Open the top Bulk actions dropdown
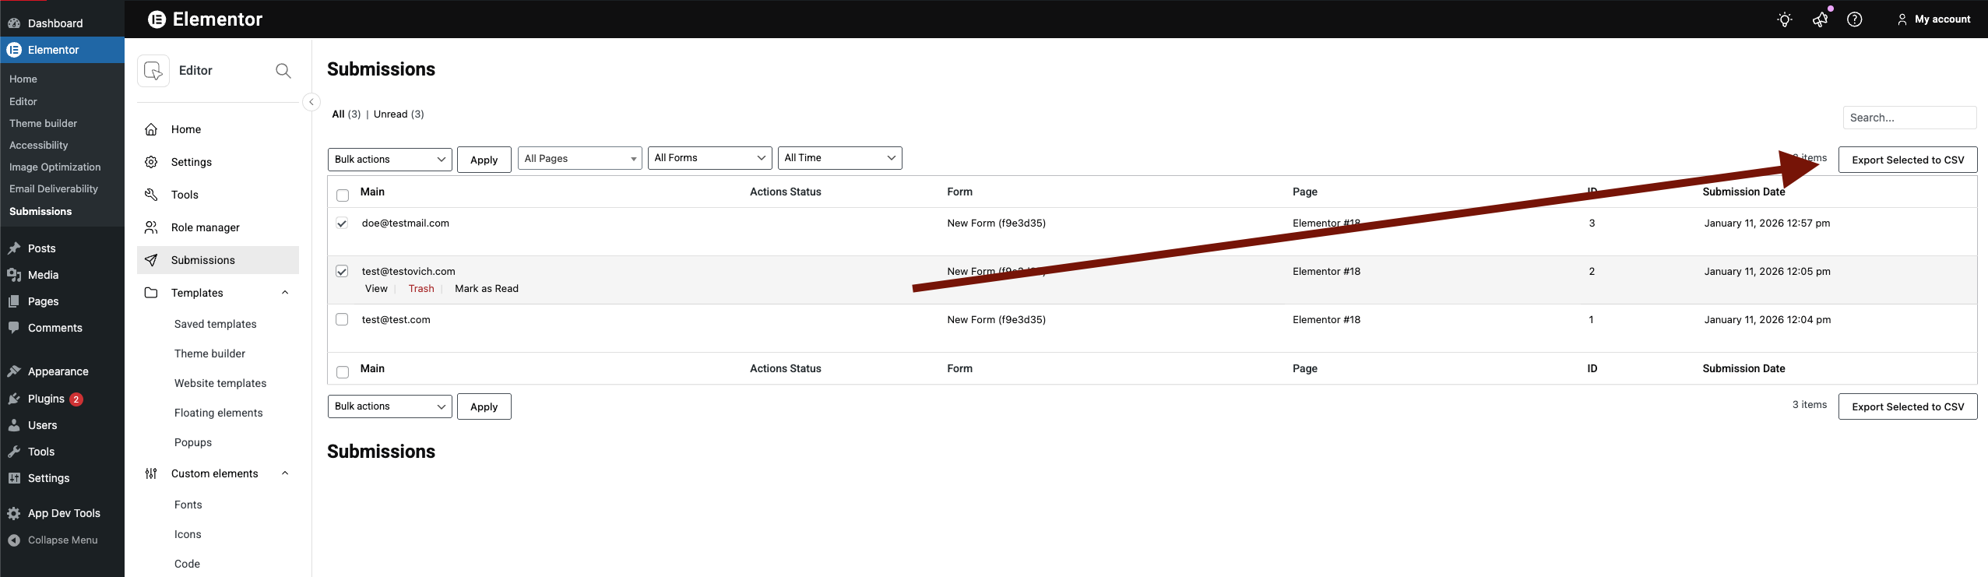Viewport: 1988px width, 577px height. coord(389,160)
